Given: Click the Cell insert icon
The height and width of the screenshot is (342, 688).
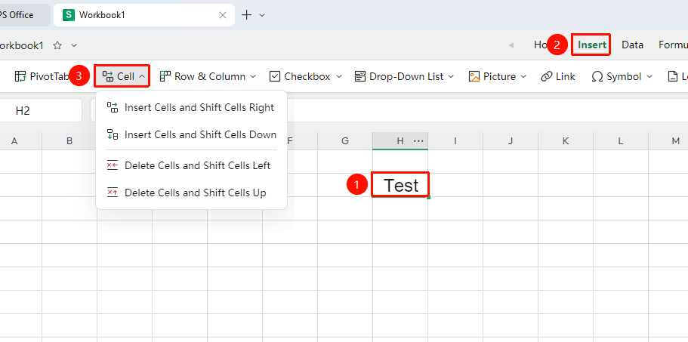Looking at the screenshot, I should [x=108, y=76].
